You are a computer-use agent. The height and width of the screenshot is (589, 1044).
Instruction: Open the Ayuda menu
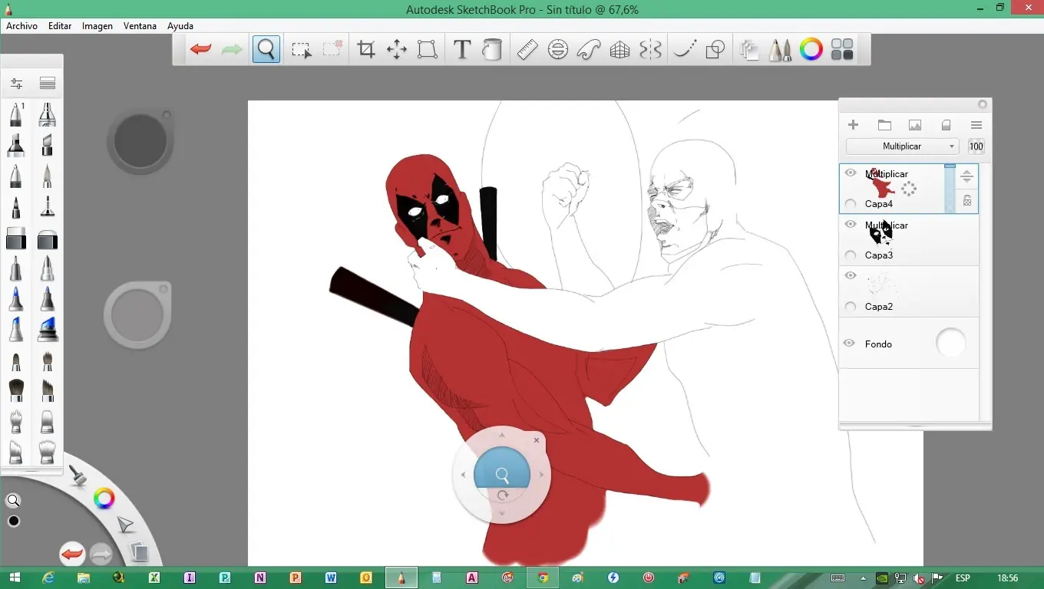tap(180, 26)
